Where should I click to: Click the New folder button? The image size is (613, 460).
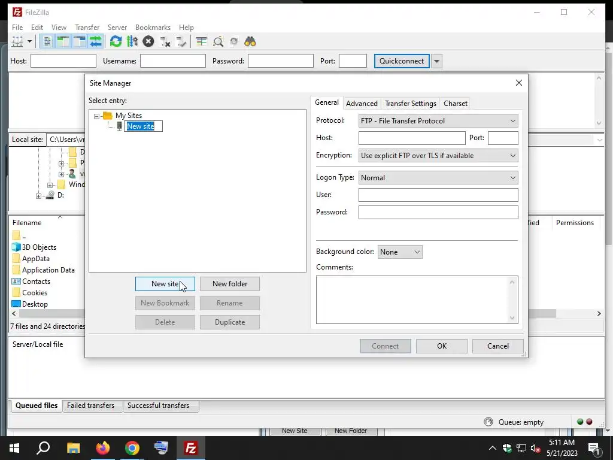pos(230,284)
